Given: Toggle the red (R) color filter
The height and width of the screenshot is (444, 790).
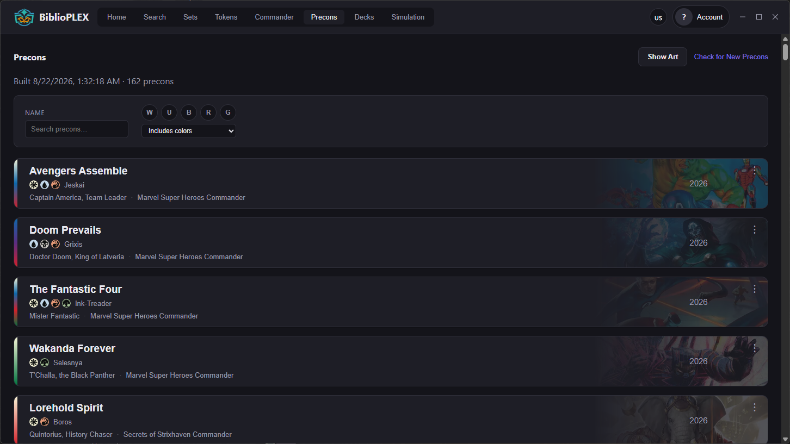Looking at the screenshot, I should tap(208, 112).
